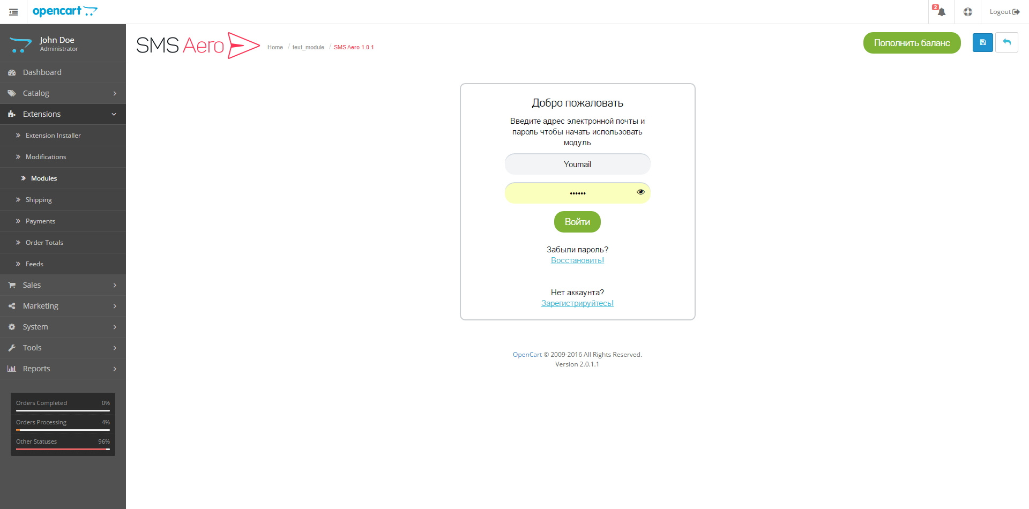Click the Modifications double-arrow icon
The width and height of the screenshot is (1029, 509).
tap(18, 157)
